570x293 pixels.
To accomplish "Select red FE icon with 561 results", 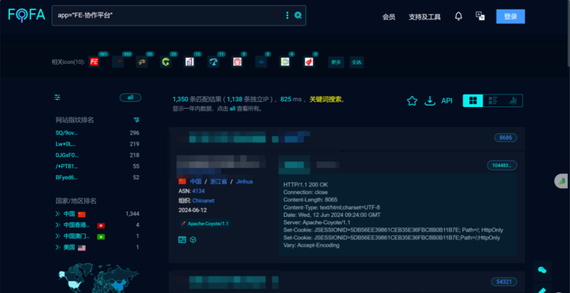I will 94,62.
